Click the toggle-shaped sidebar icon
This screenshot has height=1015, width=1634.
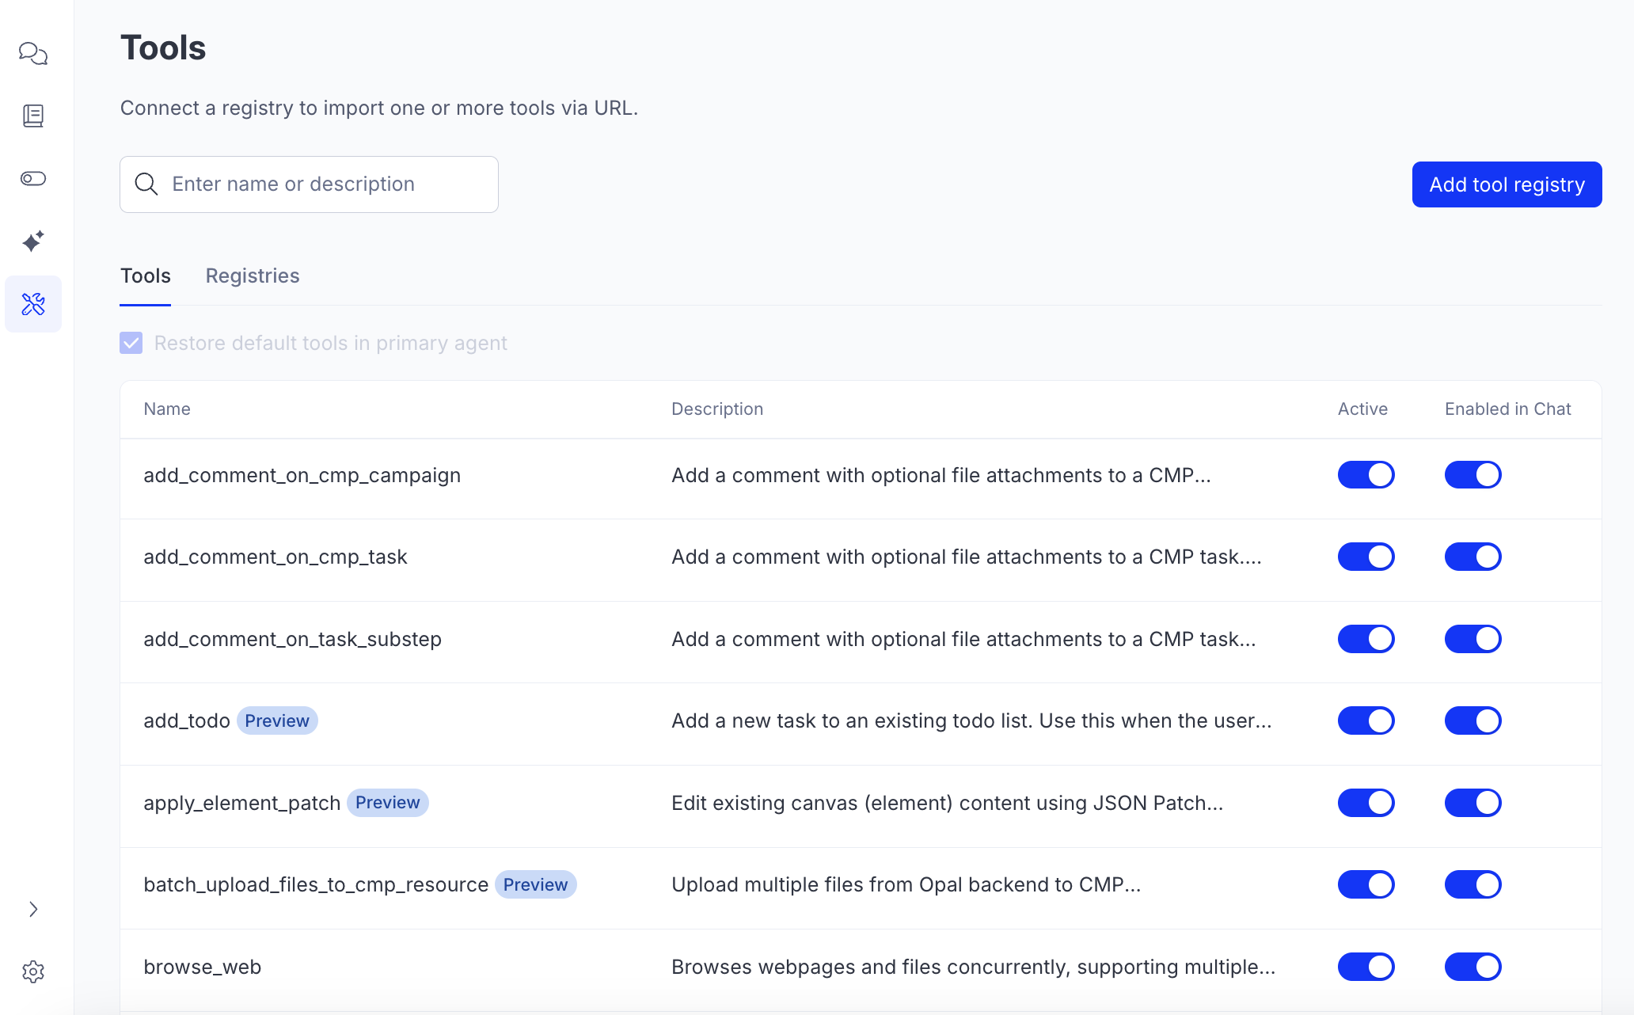tap(33, 179)
